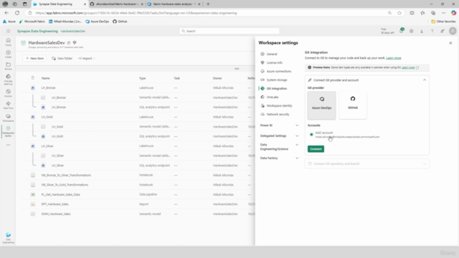Switch to the GitHub repository browser tab
This screenshot has width=459, height=258.
tap(116, 4)
